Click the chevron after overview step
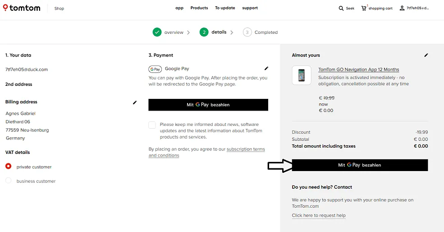Image resolution: width=444 pixels, height=232 pixels. click(x=188, y=32)
